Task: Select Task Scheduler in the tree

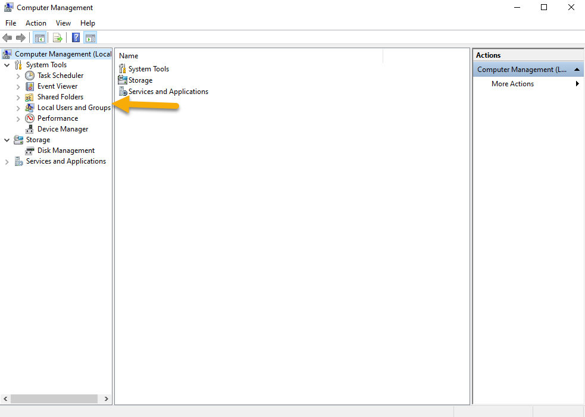Action: (60, 76)
